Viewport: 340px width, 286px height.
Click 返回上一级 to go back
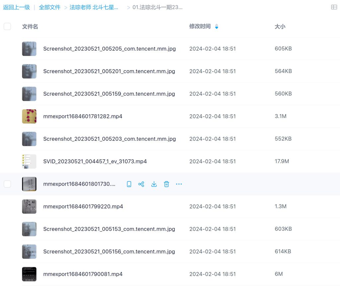click(x=16, y=7)
